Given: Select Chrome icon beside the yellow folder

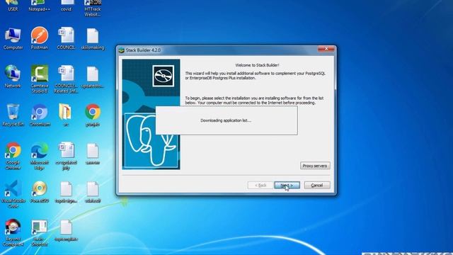Looking at the screenshot, I should pos(93,115).
